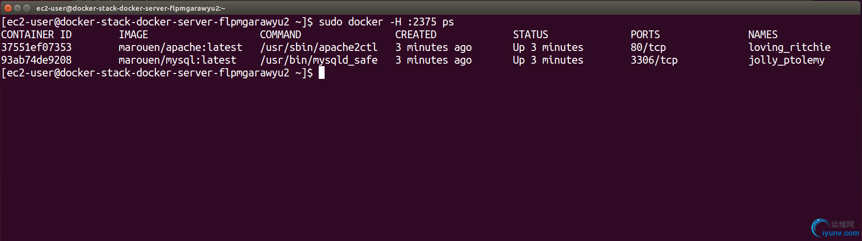The width and height of the screenshot is (862, 241).
Task: Click the cursor at the command prompt
Action: click(x=322, y=72)
